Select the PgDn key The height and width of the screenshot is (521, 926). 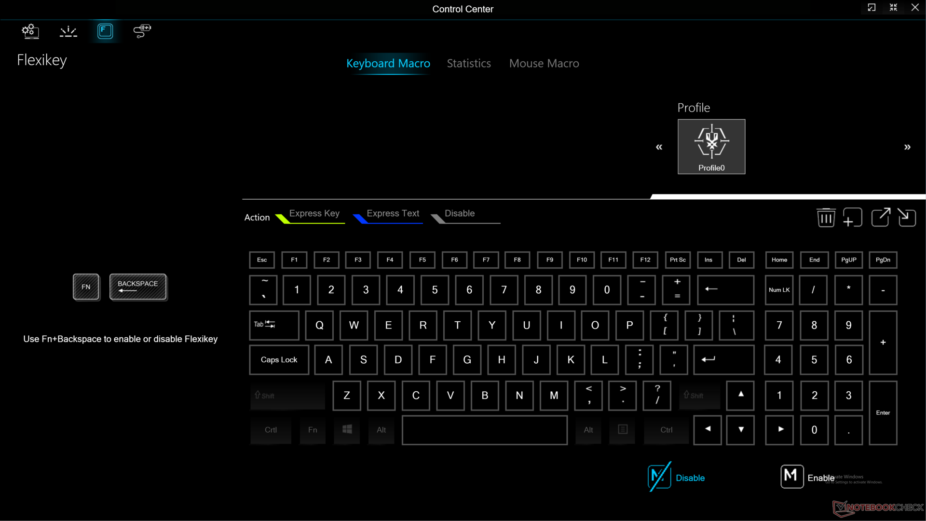pos(883,260)
